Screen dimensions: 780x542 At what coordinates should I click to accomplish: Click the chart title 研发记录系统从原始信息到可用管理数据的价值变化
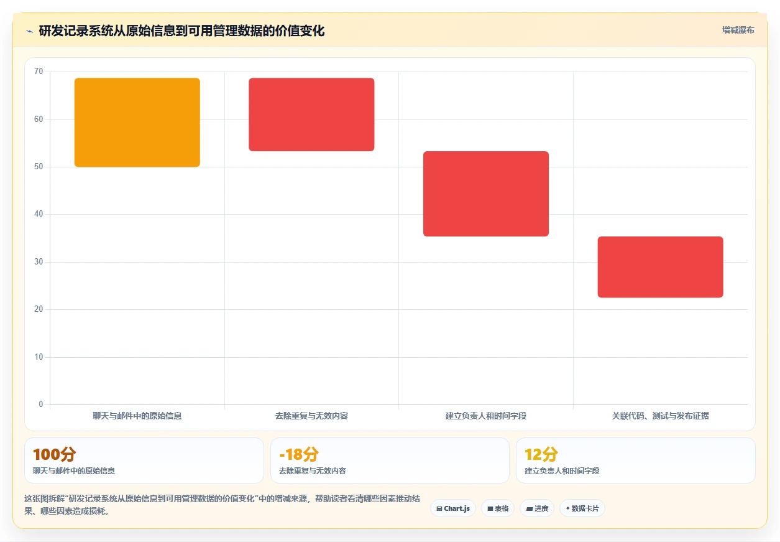[181, 31]
